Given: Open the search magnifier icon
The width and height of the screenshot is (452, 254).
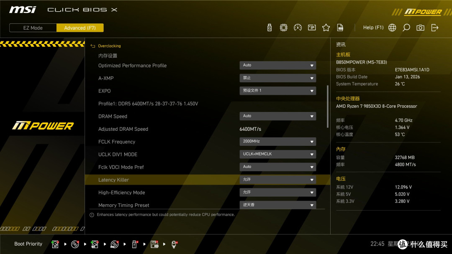Looking at the screenshot, I should (406, 28).
